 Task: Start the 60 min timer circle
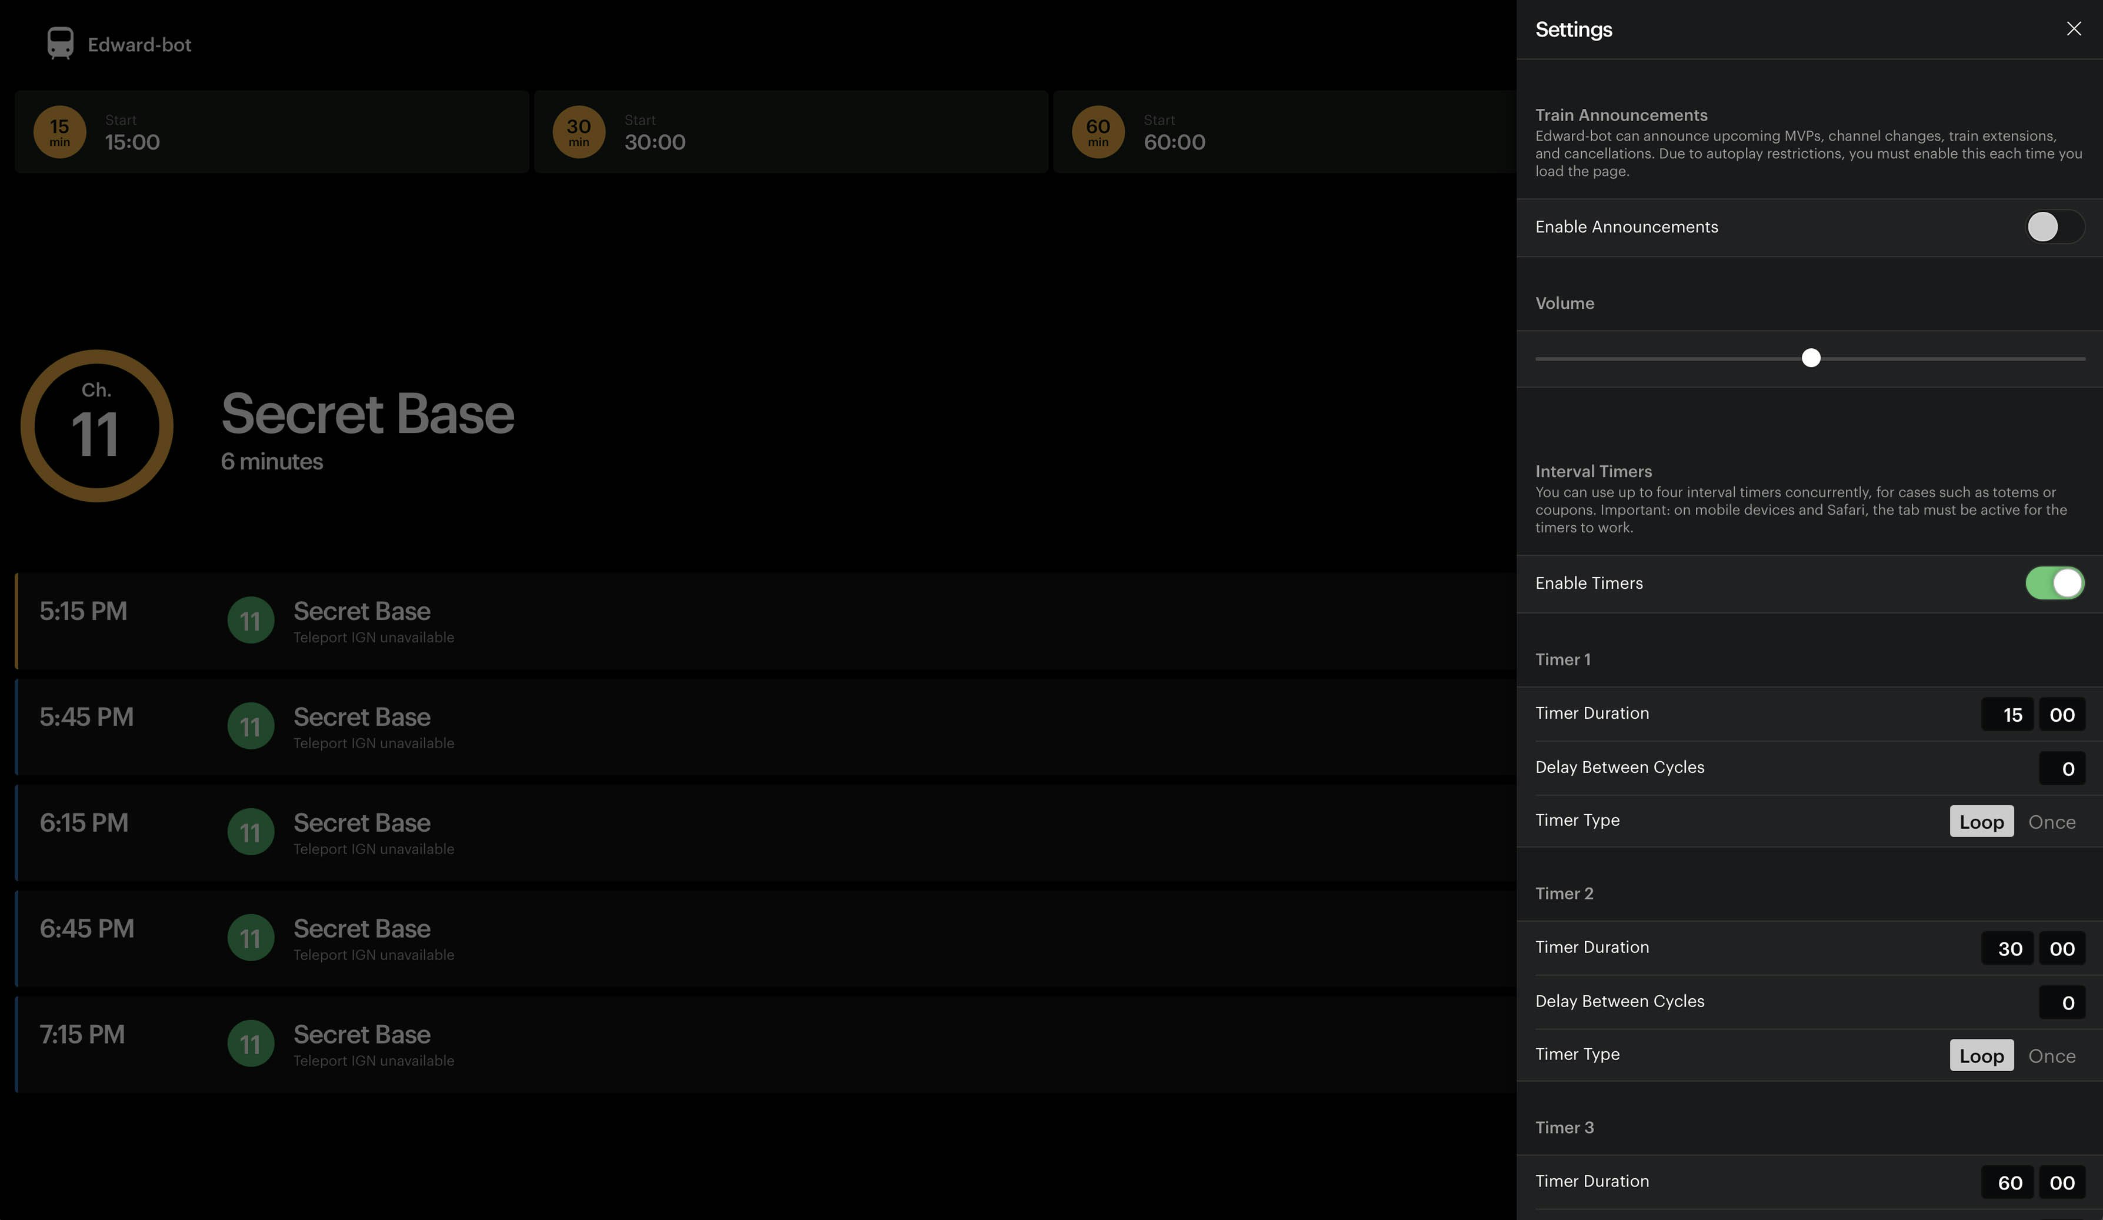(1098, 132)
